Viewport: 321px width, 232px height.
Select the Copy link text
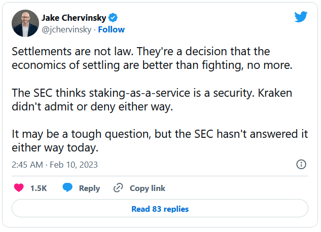click(147, 188)
